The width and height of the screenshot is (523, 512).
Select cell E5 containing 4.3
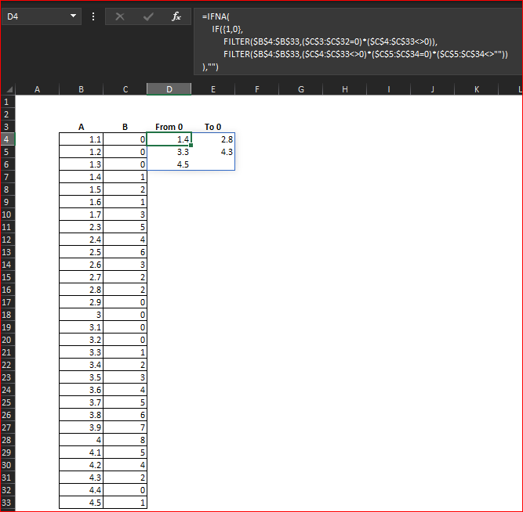(213, 152)
